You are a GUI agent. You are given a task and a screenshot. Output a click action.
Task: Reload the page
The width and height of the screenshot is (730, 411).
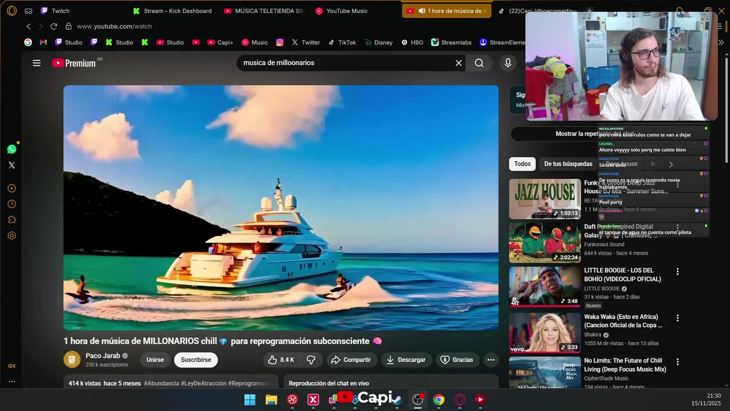pyautogui.click(x=54, y=26)
